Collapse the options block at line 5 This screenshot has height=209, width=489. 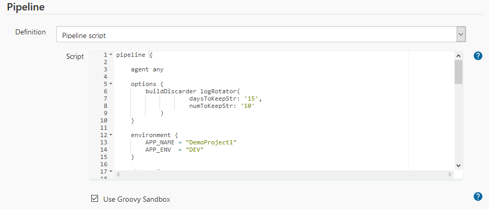[111, 84]
